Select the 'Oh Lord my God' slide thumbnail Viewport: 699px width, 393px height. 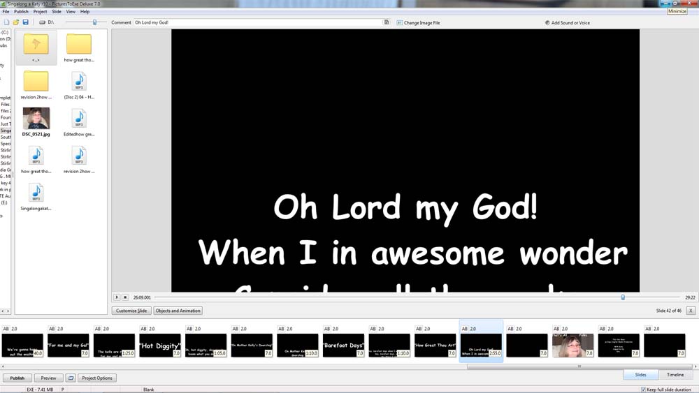pos(481,346)
